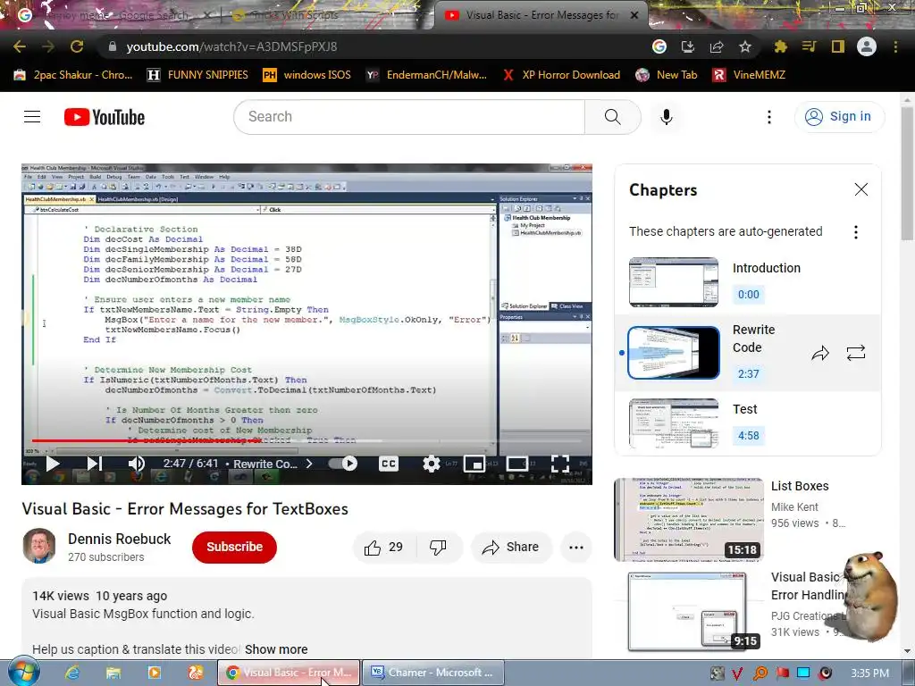Open VineMEMZ bookmark
The height and width of the screenshot is (686, 915).
pos(750,75)
